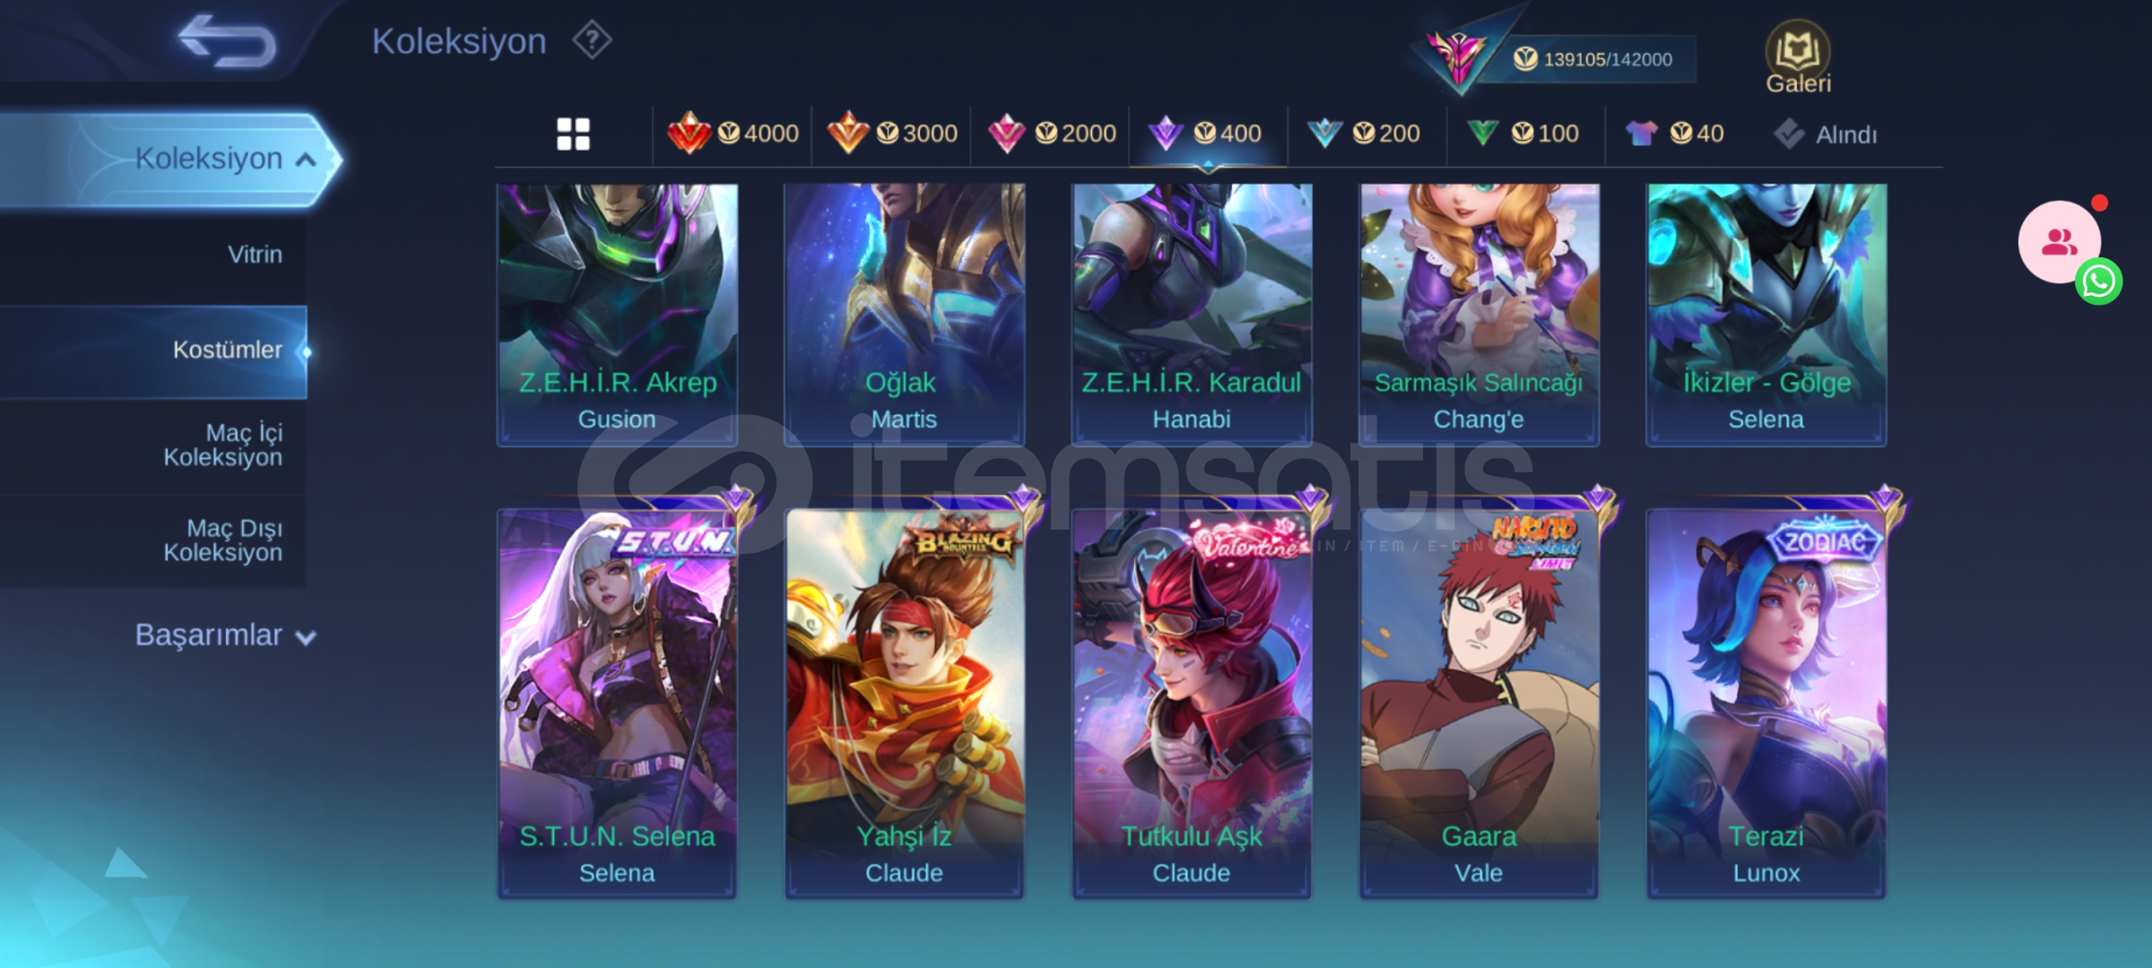Screen dimensions: 2152x968
Task: Select the 200 points tier tab
Action: click(x=1364, y=134)
